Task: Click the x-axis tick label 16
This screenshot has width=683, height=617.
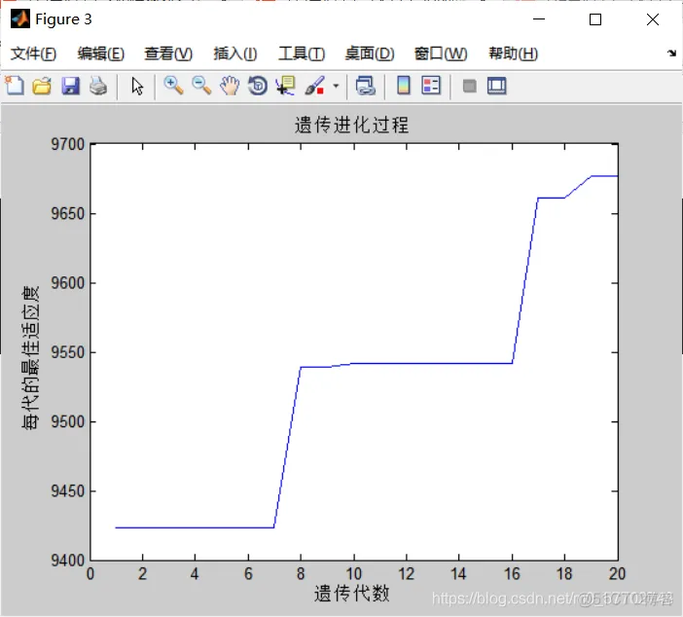Action: tap(512, 574)
